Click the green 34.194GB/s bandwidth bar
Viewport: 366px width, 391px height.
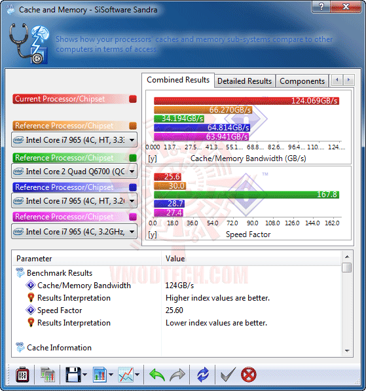tap(179, 119)
